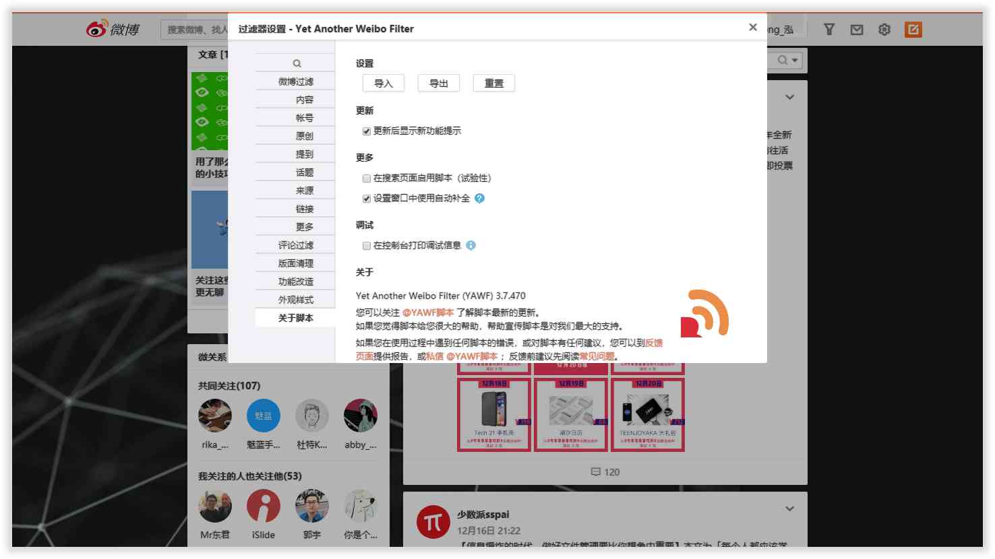Click 少数派sspai round avatar
This screenshot has height=559, width=995.
433,522
